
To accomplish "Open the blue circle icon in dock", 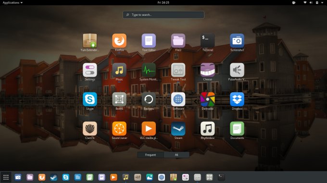I will [x=162, y=177].
